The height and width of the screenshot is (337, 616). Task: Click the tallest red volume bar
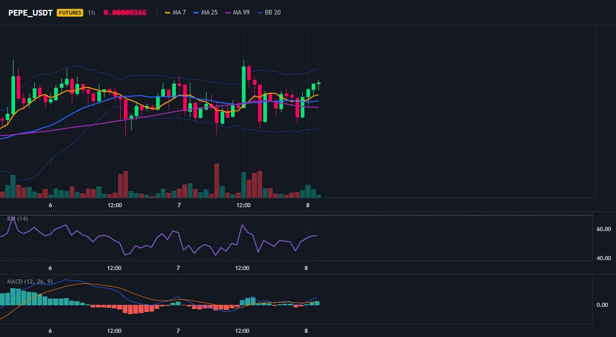[216, 181]
